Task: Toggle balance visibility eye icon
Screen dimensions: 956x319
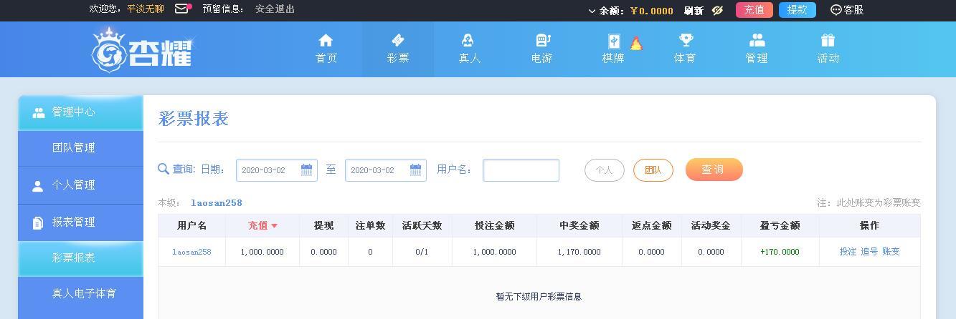Action: coord(717,10)
